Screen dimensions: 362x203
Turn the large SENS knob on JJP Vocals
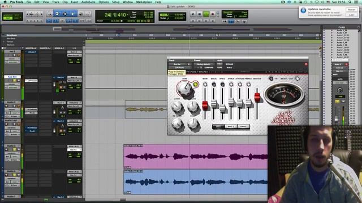(x=184, y=88)
